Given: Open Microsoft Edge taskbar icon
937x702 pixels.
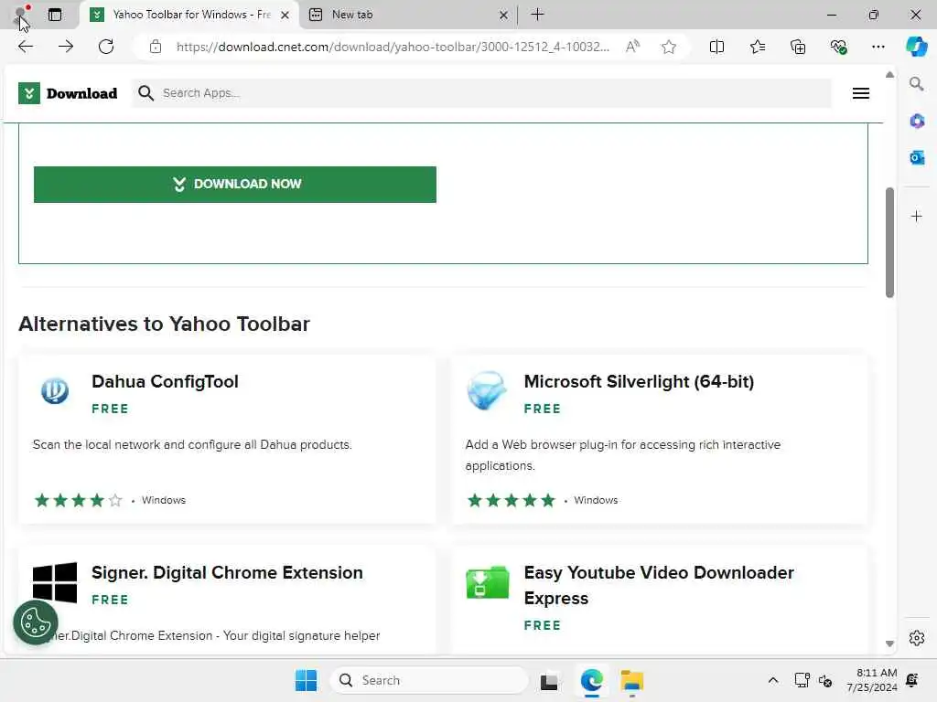Looking at the screenshot, I should 592,680.
